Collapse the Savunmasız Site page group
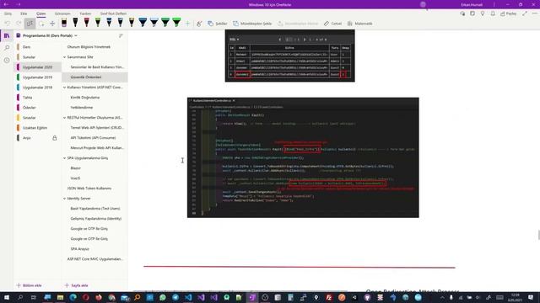Screen dimensions: 540x303 click(64, 57)
